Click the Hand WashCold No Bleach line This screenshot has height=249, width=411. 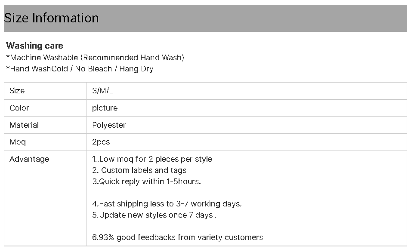point(80,69)
